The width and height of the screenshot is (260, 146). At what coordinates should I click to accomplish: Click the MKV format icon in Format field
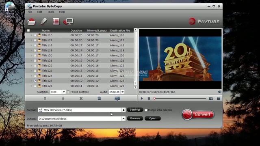pyautogui.click(x=41, y=110)
